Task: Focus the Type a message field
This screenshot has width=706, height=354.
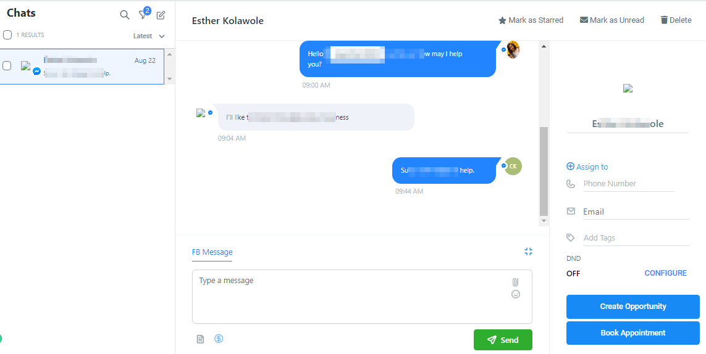Action: 362,297
